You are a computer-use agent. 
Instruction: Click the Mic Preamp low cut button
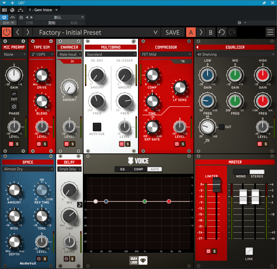[14, 94]
